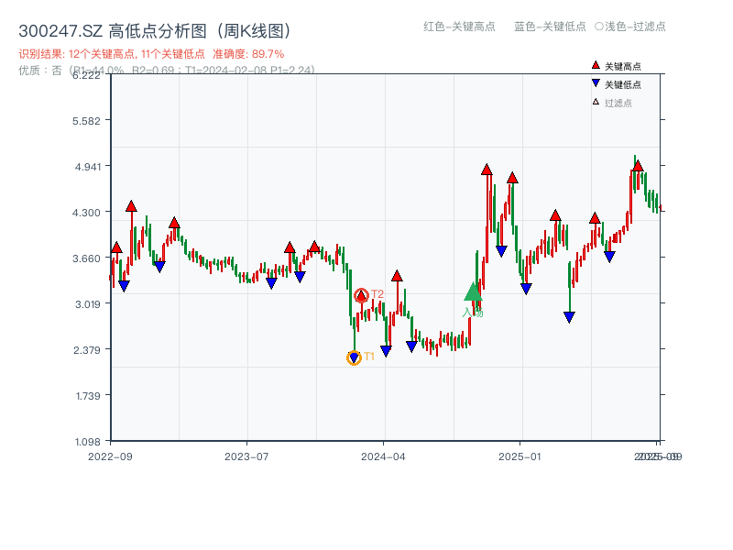The image size is (733, 550).
Task: Click the T2 red triangle marker on the chart
Action: click(361, 293)
